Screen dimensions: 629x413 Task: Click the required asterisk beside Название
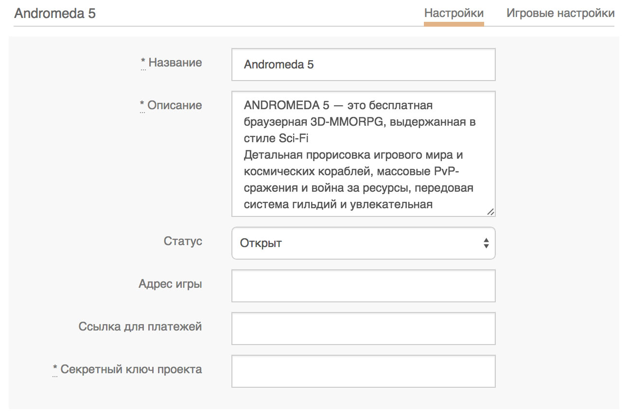coord(143,62)
